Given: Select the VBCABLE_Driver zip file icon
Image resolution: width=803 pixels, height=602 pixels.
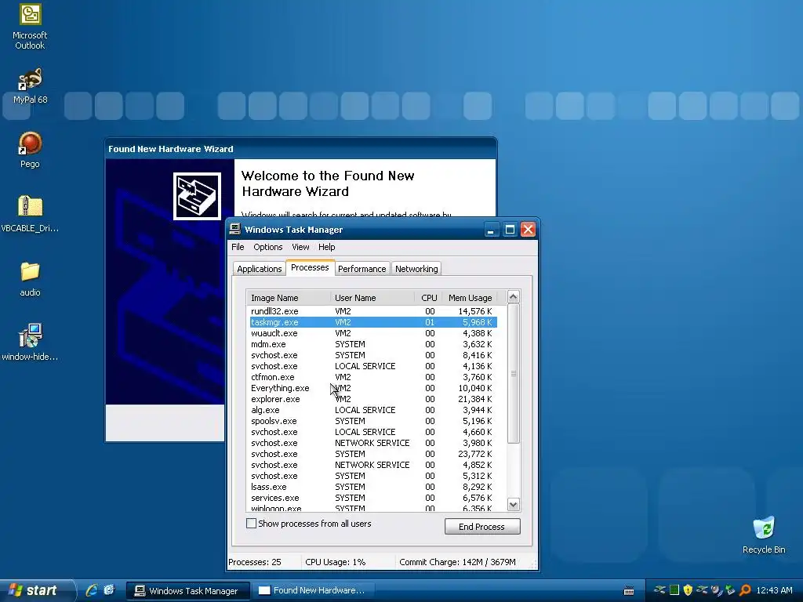Looking at the screenshot, I should [x=30, y=214].
